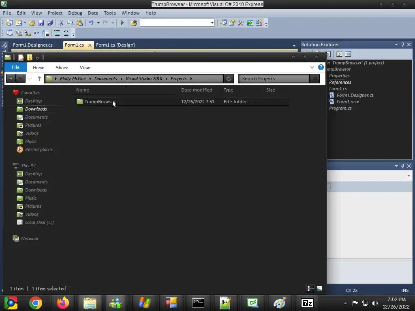
Task: Open the document tabs list dropdown
Action: pos(294,45)
